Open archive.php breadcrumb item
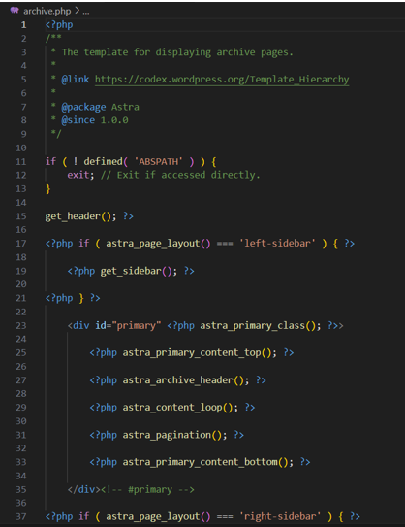 [x=47, y=11]
